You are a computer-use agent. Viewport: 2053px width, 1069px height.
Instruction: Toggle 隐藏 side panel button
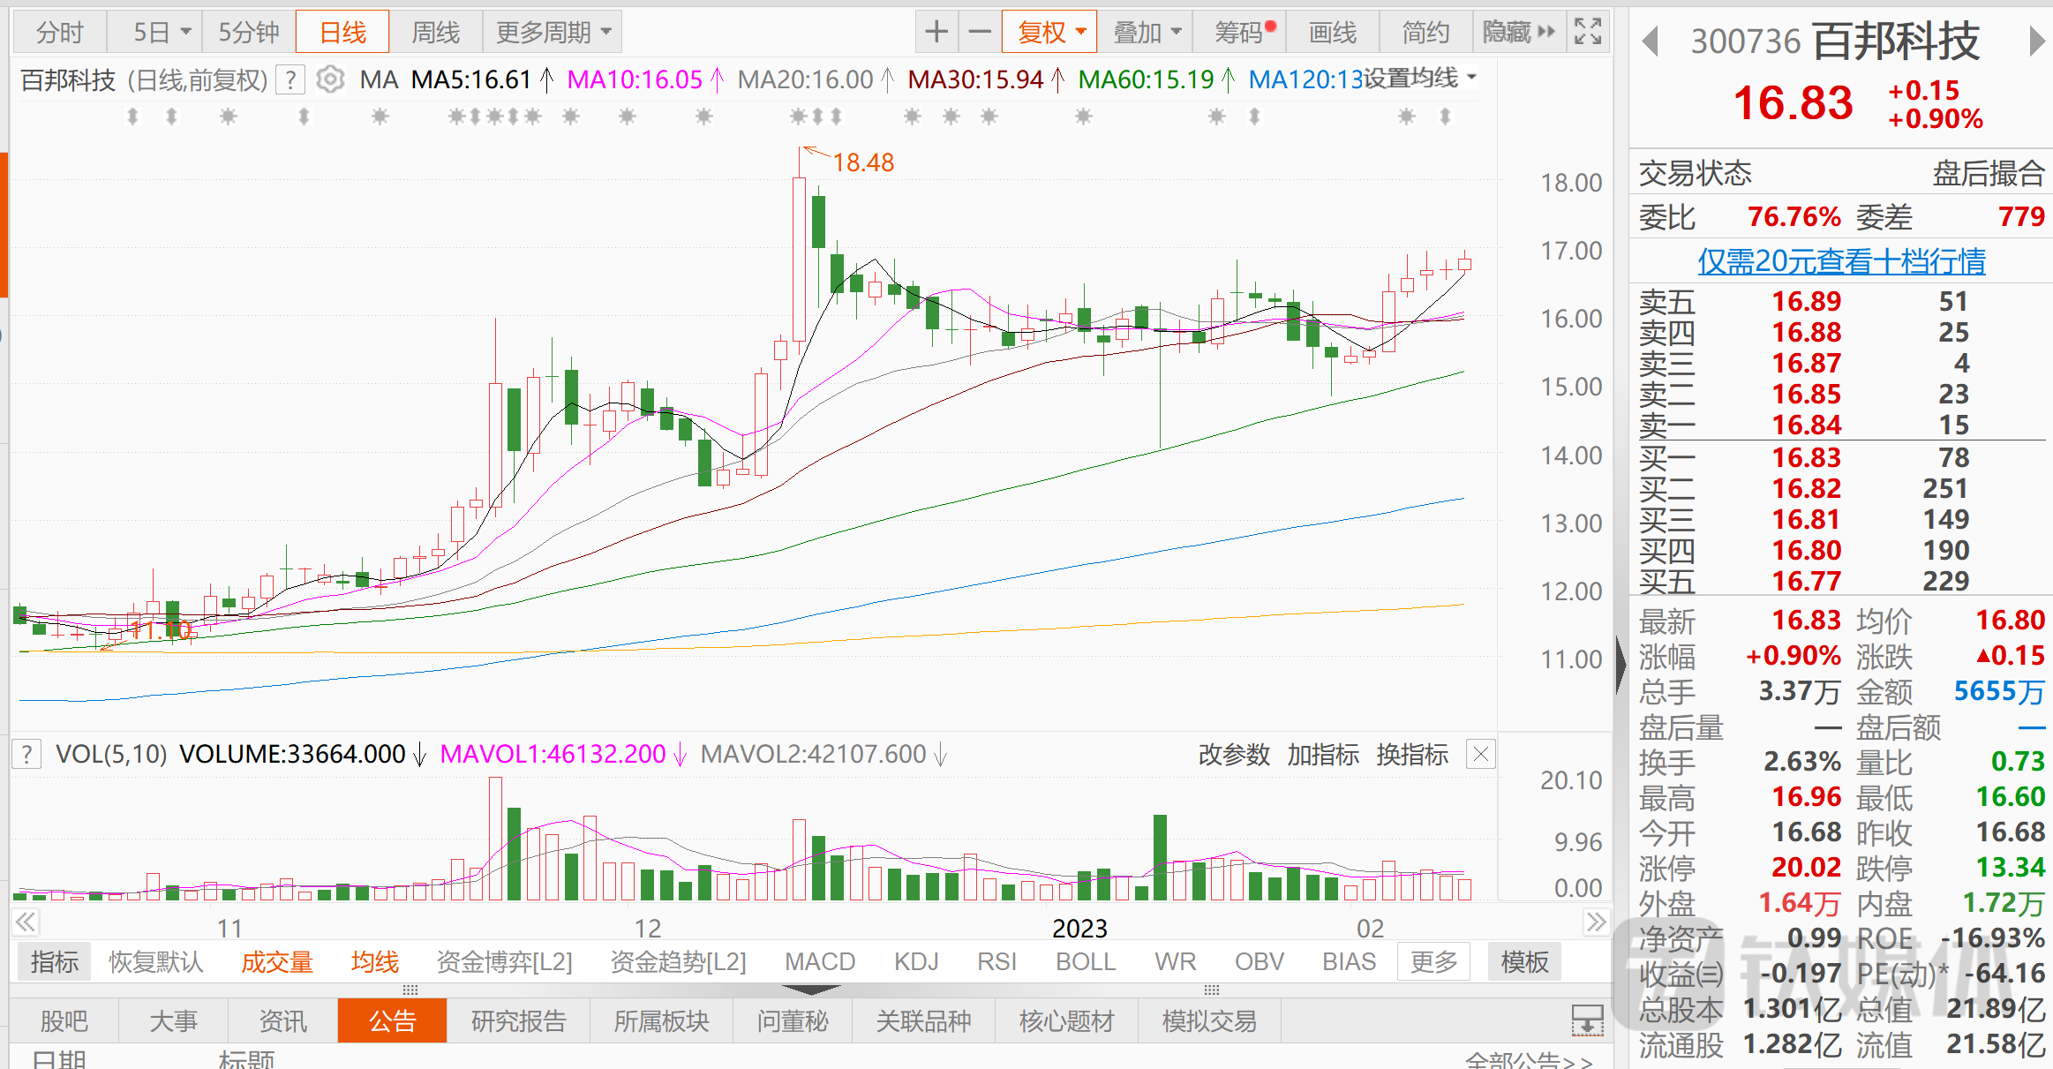1518,33
